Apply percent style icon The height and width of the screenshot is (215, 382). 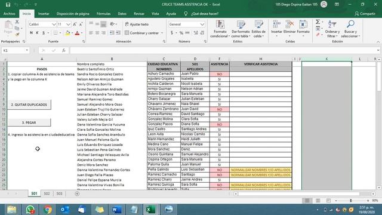point(181,33)
